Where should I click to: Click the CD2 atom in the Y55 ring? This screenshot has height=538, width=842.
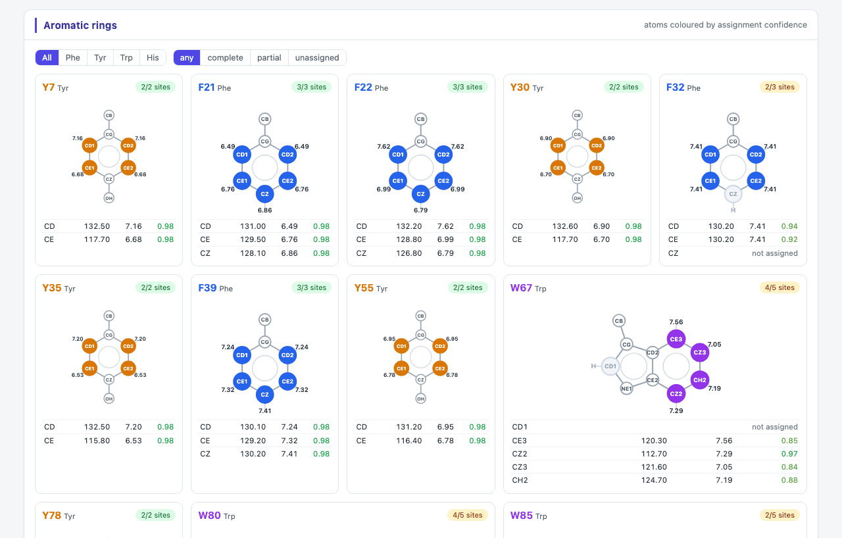coord(440,346)
